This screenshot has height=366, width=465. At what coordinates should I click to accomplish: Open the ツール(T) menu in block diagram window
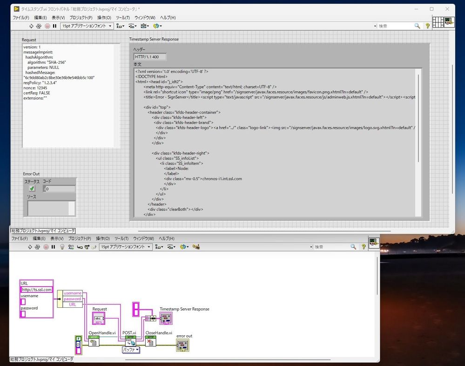pyautogui.click(x=121, y=238)
